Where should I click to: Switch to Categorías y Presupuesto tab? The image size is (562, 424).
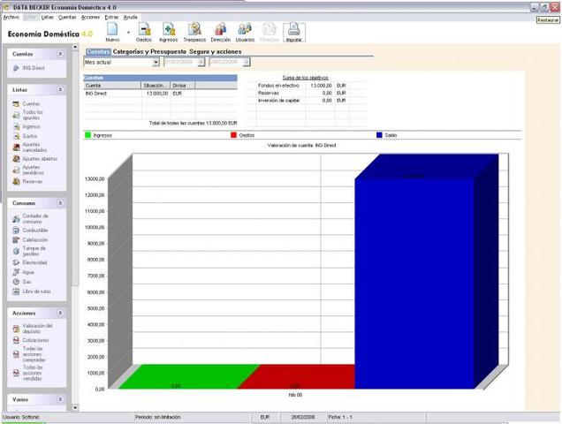coord(149,51)
